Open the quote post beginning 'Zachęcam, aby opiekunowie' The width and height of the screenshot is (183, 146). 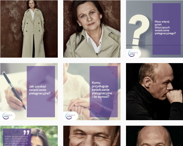(x=29, y=136)
